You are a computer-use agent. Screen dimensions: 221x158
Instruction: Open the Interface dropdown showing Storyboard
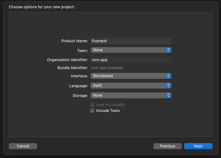coord(131,76)
